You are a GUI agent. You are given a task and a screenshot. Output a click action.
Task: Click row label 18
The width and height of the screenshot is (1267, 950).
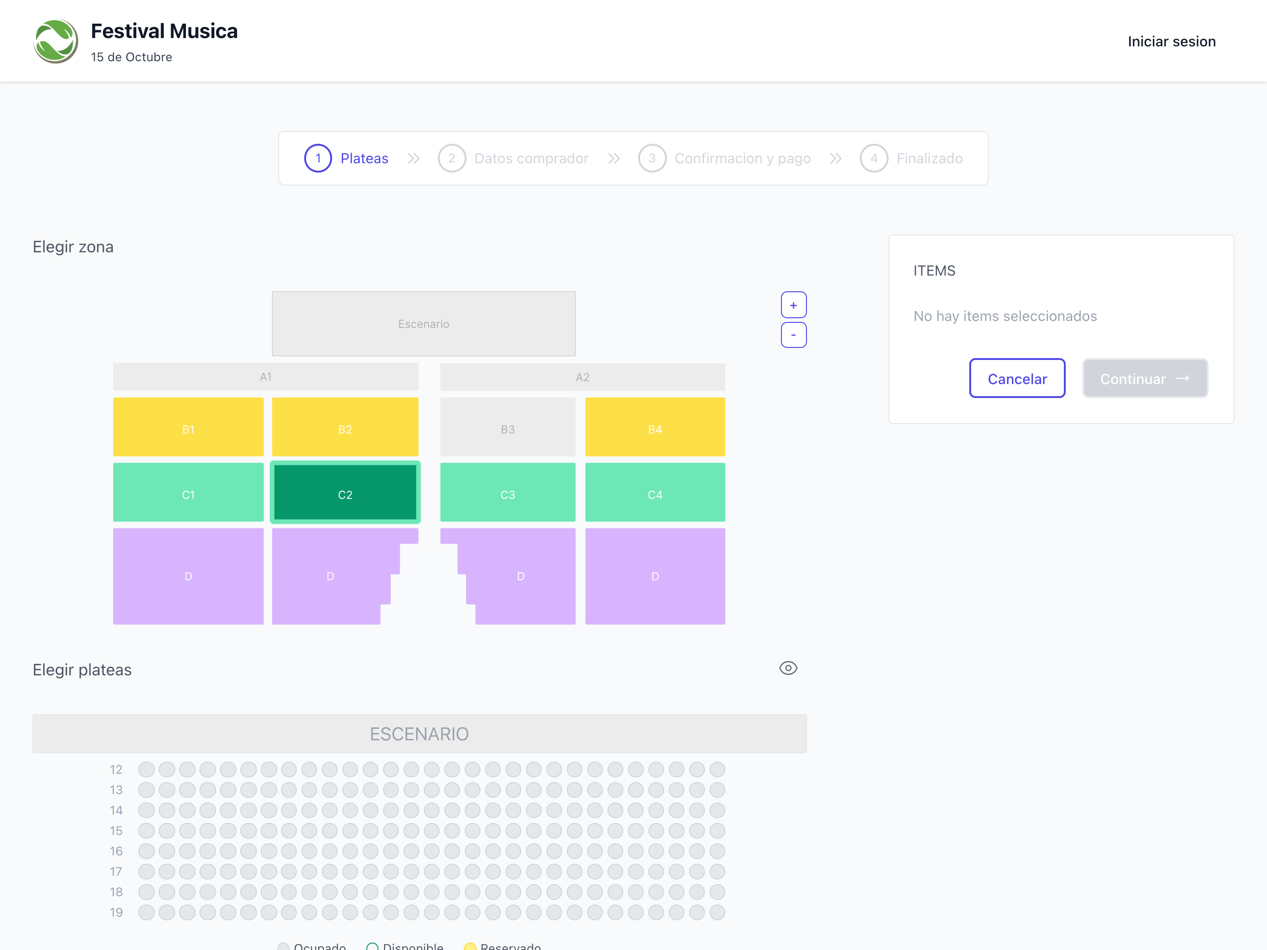click(116, 892)
